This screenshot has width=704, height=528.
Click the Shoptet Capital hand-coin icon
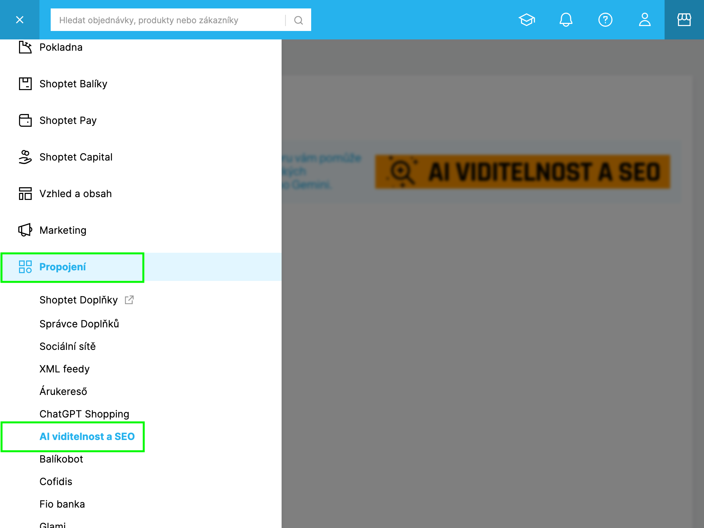(x=25, y=157)
